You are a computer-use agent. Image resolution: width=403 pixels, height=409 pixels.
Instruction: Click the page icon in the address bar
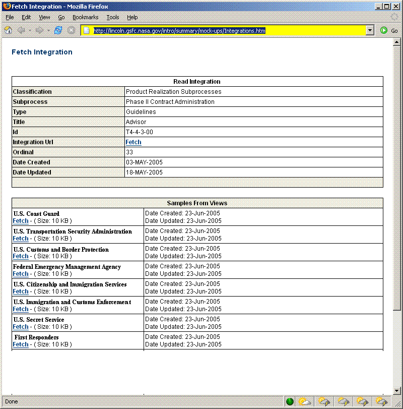pyautogui.click(x=87, y=31)
